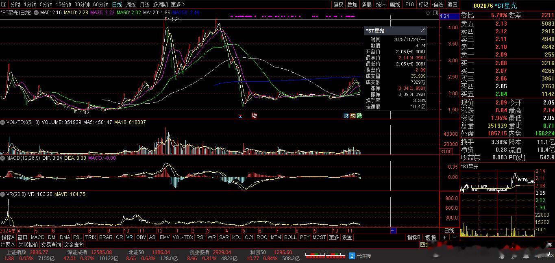Toggle the 叠加 overlay option
Viewport: 555px width, 263px height.
click(352, 4)
